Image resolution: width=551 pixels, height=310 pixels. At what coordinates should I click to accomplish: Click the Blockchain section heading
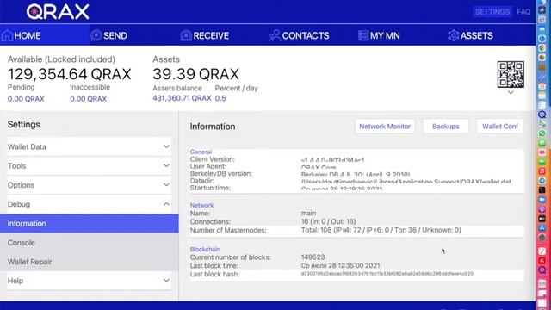[205, 249]
